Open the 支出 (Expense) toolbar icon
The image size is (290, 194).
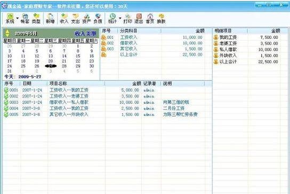click(75, 19)
